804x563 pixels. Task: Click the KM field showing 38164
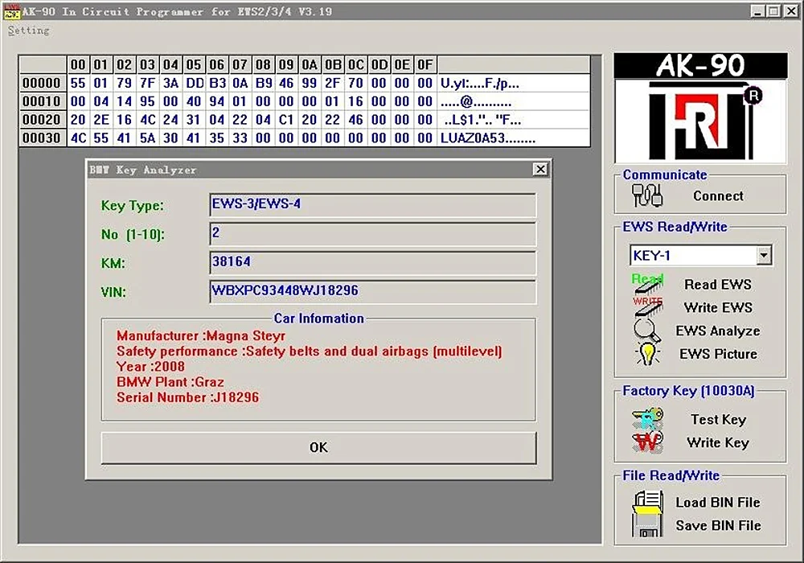point(373,262)
